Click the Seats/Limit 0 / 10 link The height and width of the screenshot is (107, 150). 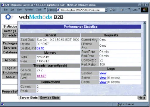pos(40,48)
